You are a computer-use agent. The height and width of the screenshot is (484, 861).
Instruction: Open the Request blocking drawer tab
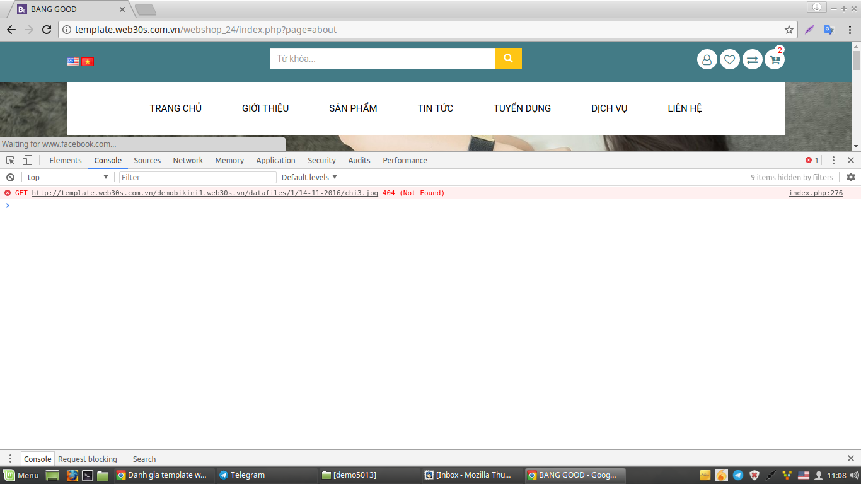(x=88, y=459)
